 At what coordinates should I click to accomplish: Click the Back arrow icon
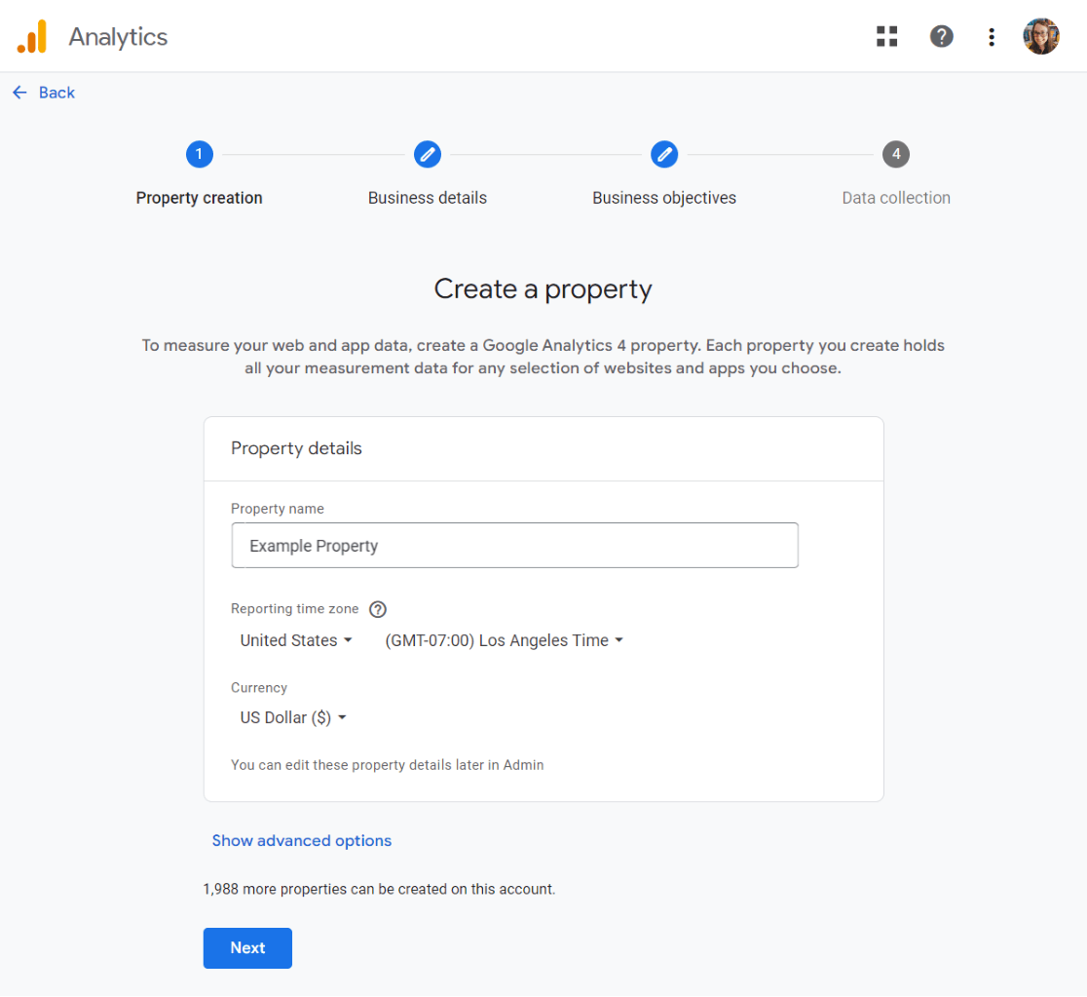coord(19,93)
